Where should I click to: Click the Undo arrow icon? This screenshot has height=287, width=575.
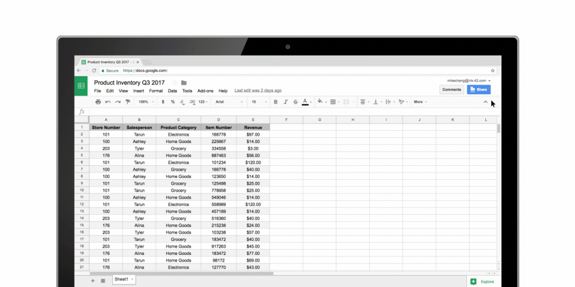(x=108, y=102)
